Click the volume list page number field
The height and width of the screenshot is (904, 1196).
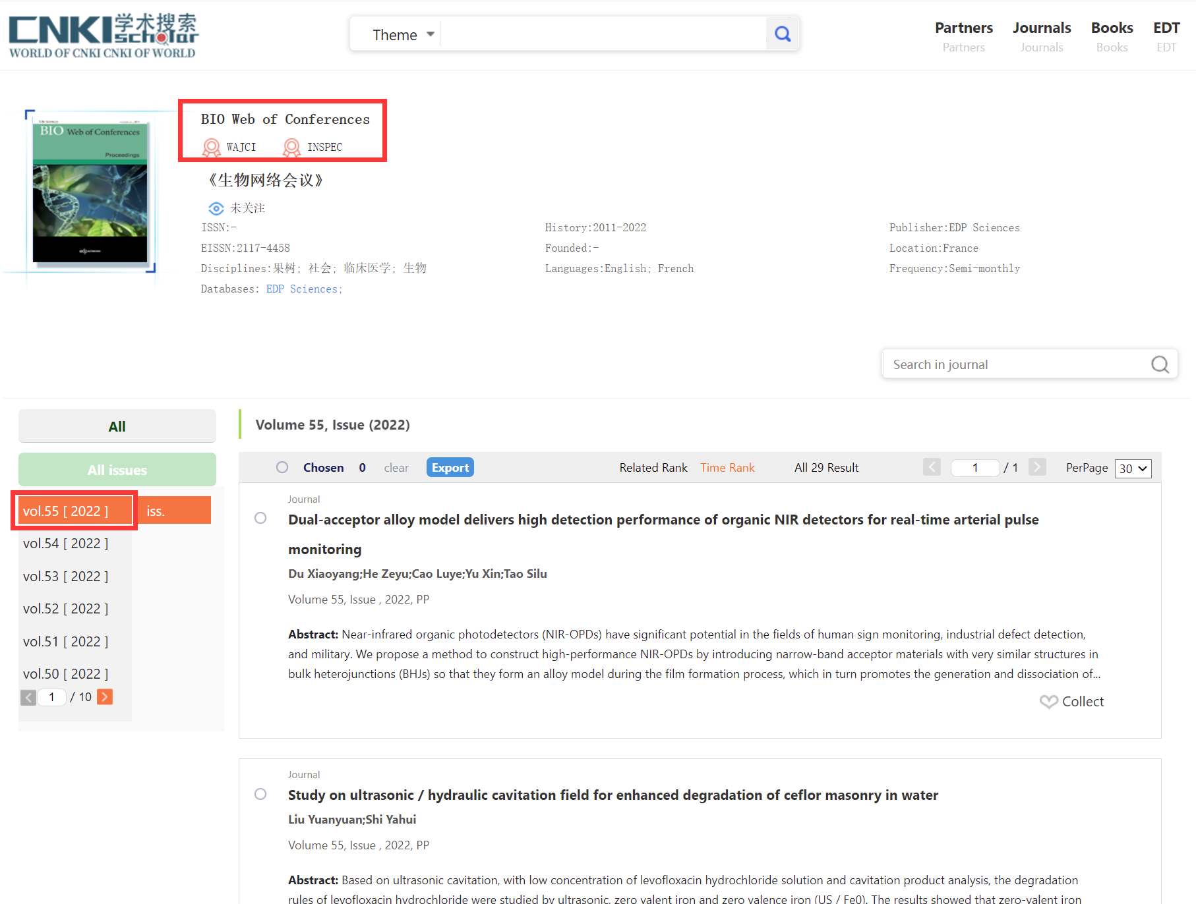(51, 697)
